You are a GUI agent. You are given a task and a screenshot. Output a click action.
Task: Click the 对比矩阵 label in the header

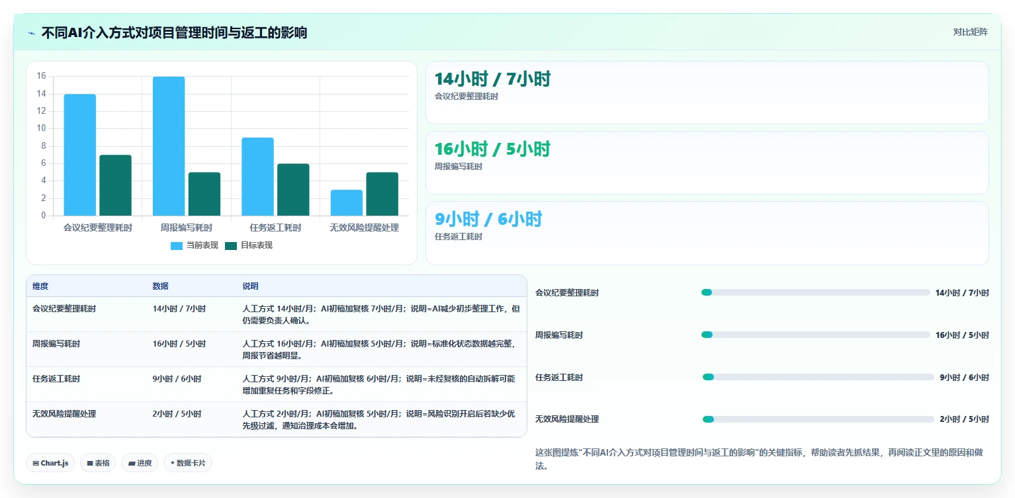click(970, 32)
